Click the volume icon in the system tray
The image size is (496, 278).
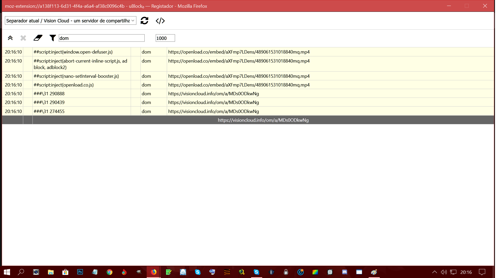[443, 272]
